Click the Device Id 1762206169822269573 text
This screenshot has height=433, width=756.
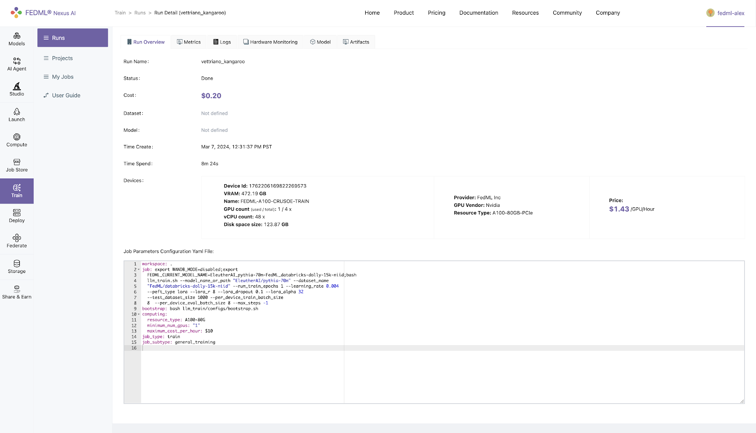[265, 186]
